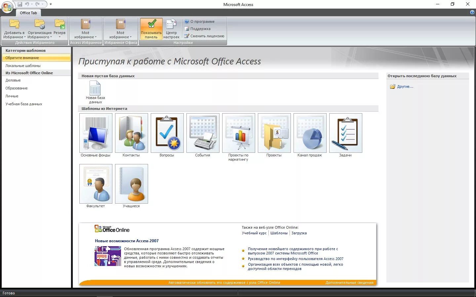Choose the Вопросы template
Screen dimensions: 476x297
(x=167, y=135)
